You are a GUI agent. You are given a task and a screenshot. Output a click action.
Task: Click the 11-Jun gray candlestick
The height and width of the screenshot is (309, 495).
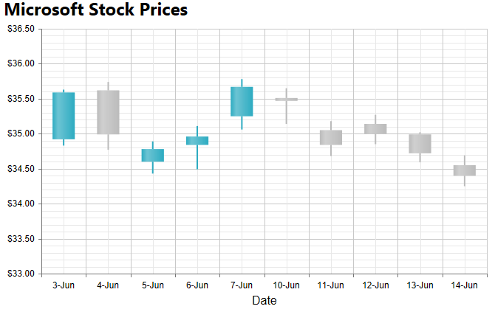click(x=330, y=137)
